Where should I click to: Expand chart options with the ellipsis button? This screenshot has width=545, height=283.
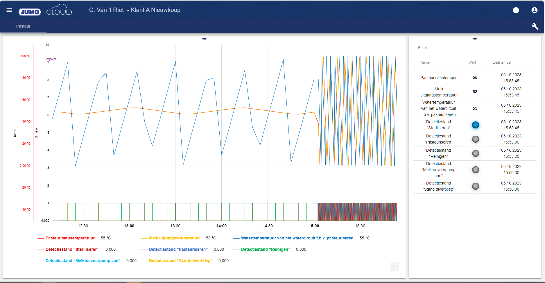point(395,266)
